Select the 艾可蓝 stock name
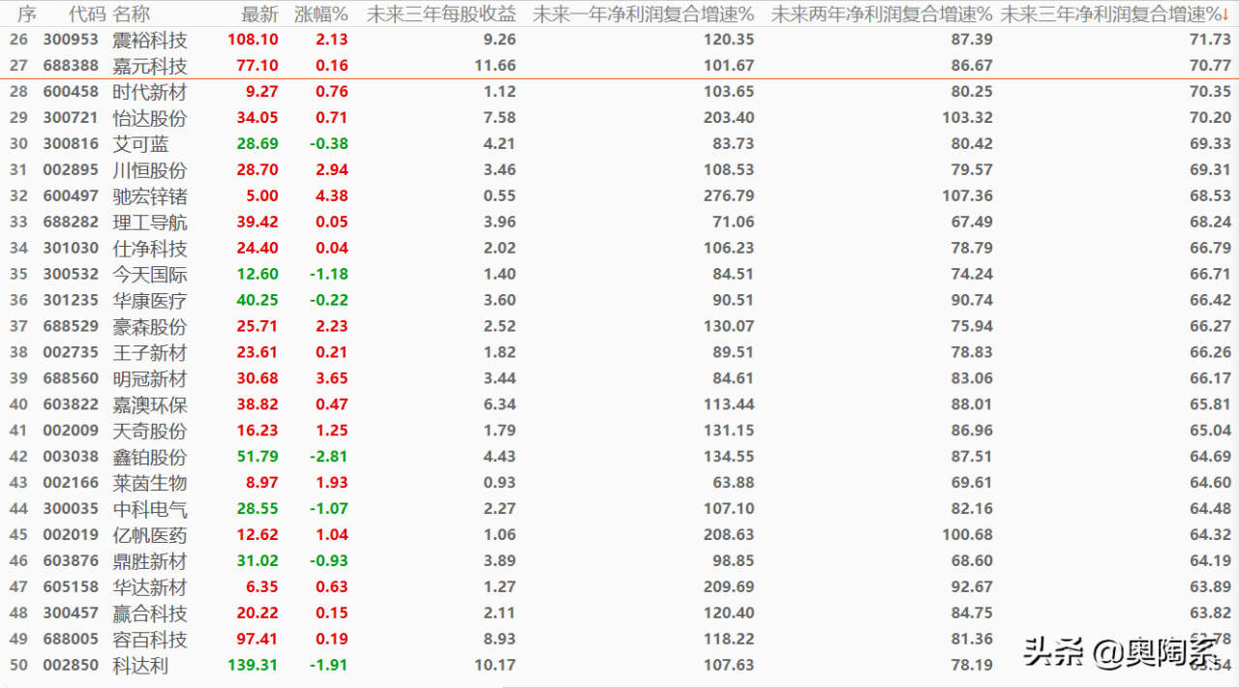This screenshot has width=1239, height=688. tap(140, 144)
